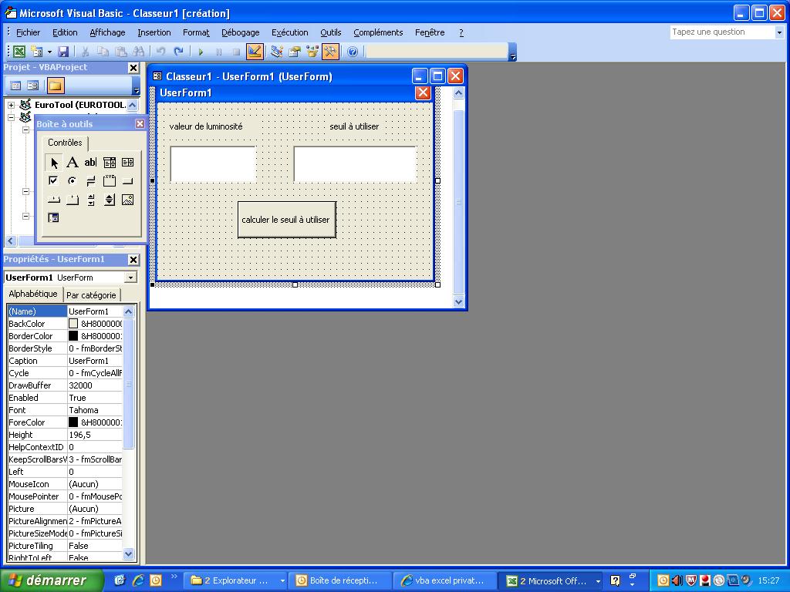Viewport: 790px width, 592px height.
Task: Select the TextBox (ab|) tool in the toolbox
Action: pos(91,162)
